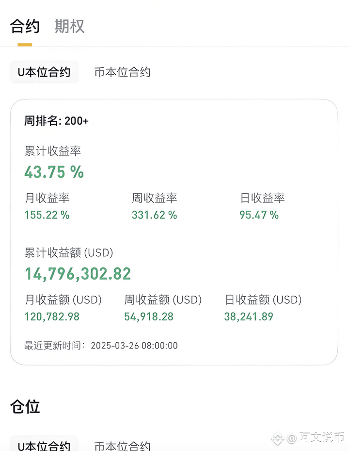
Task: Click the 331.62 % weekly return value
Action: click(154, 215)
